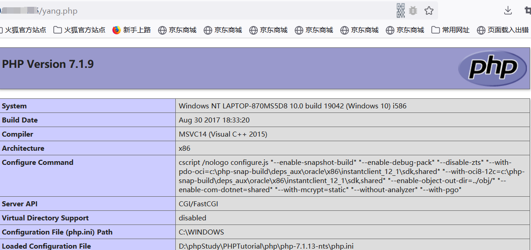Click the QR code icon in address bar
Screen dimensions: 531x250
click(x=401, y=11)
